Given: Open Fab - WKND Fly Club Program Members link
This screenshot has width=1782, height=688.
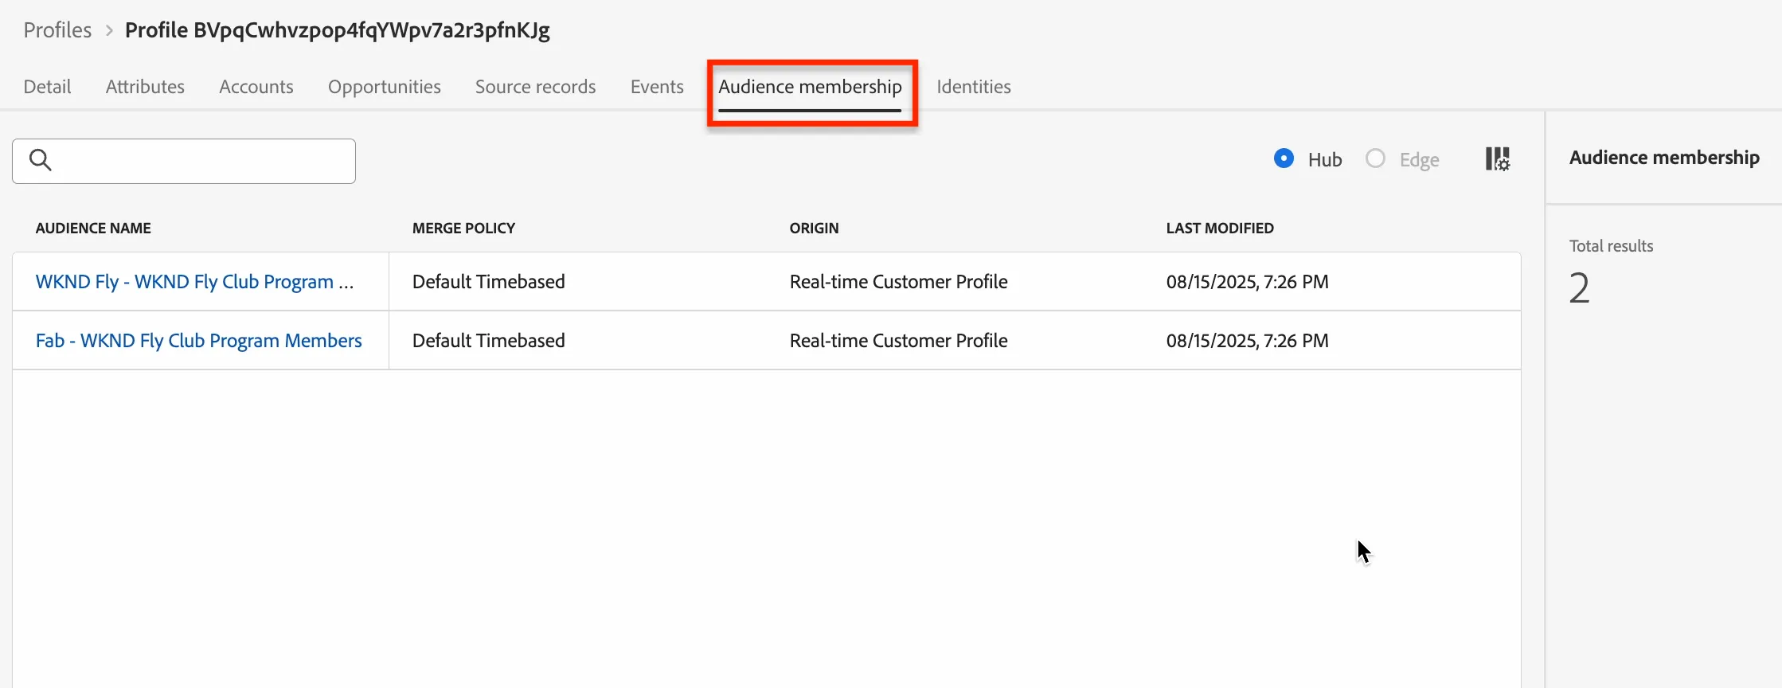Looking at the screenshot, I should 199,341.
